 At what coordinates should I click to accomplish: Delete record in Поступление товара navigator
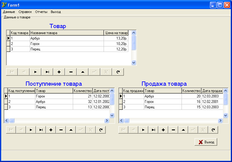tap(61, 130)
